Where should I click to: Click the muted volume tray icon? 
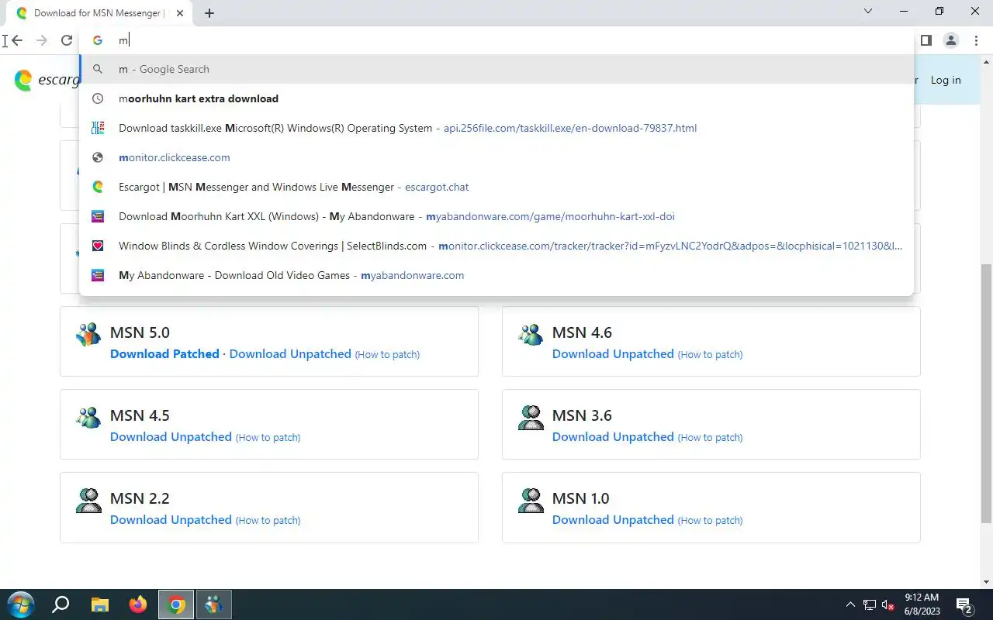coord(888,605)
